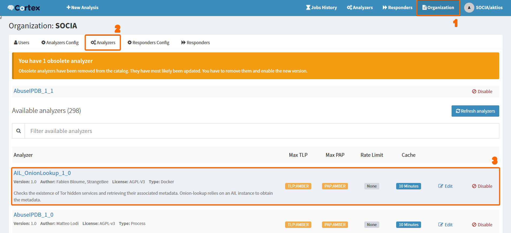Viewport: 511px width, 233px height.
Task: Open the Organization page
Action: click(x=438, y=7)
